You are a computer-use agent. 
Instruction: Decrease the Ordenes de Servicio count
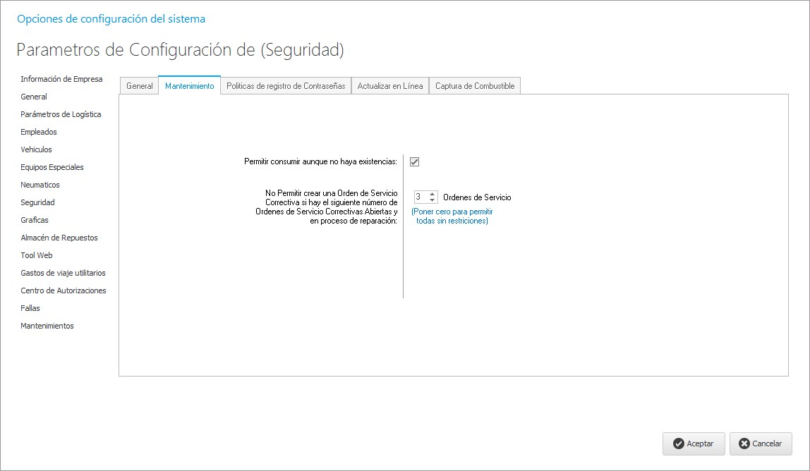coord(433,201)
